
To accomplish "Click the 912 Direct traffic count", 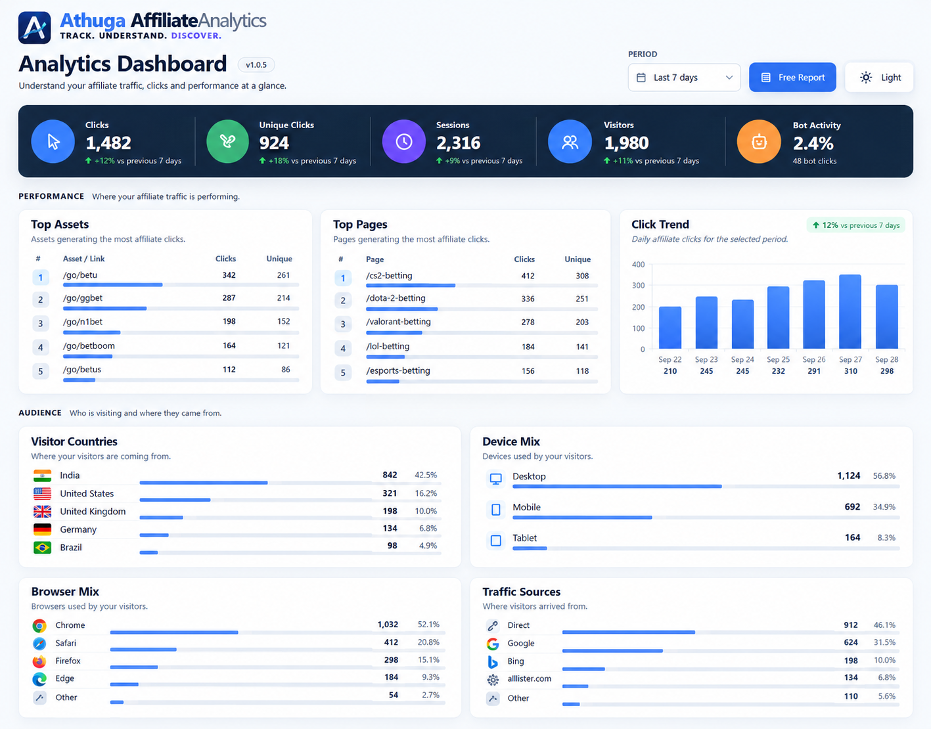I will (x=851, y=625).
